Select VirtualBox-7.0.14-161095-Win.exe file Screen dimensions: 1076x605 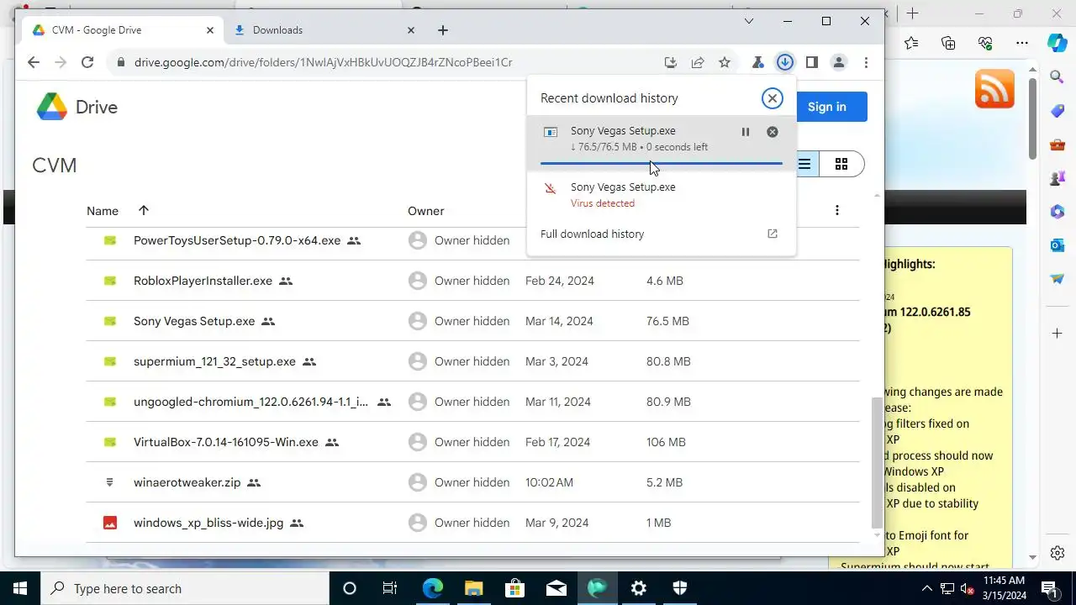click(x=225, y=442)
